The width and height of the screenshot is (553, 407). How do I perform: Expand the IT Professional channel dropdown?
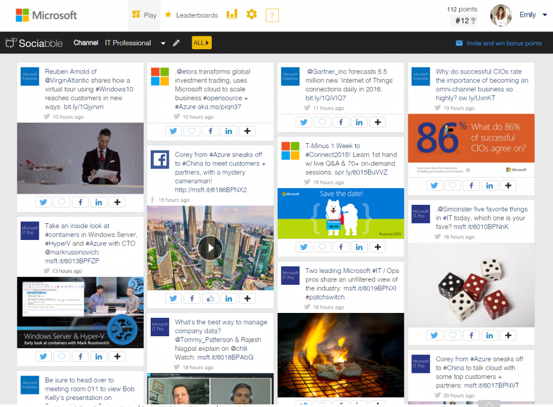coord(163,43)
